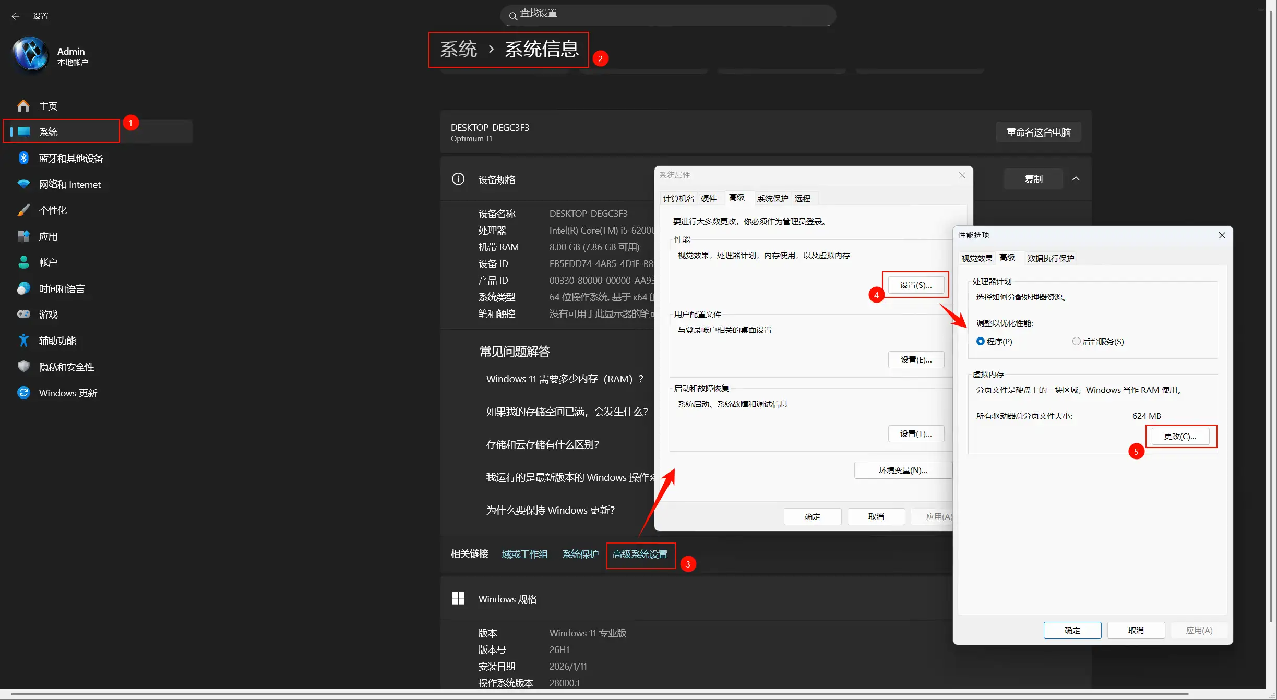This screenshot has height=700, width=1277.
Task: Click the Bluetooth and devices sidebar icon
Action: (23, 158)
